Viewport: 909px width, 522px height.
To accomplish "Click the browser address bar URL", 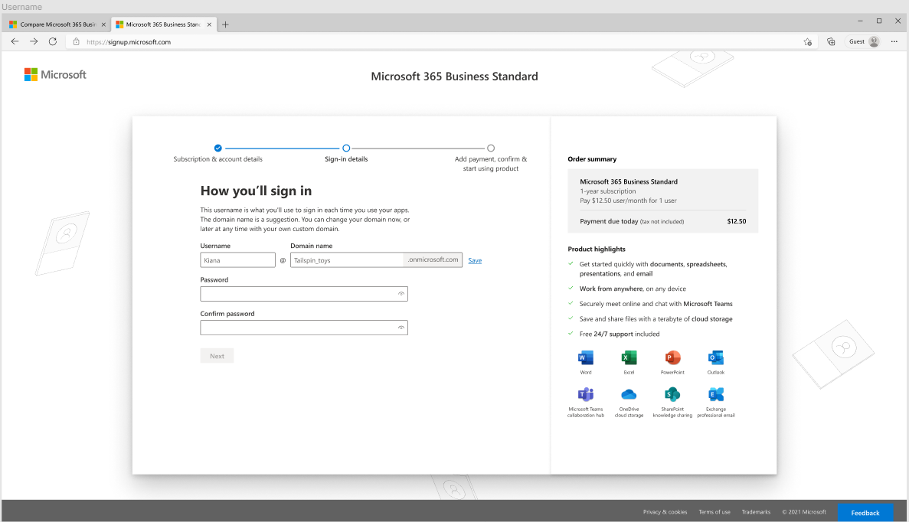I will coord(129,41).
